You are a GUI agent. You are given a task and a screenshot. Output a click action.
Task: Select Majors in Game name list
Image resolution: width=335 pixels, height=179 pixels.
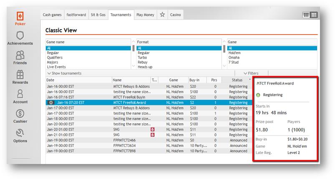(x=88, y=62)
